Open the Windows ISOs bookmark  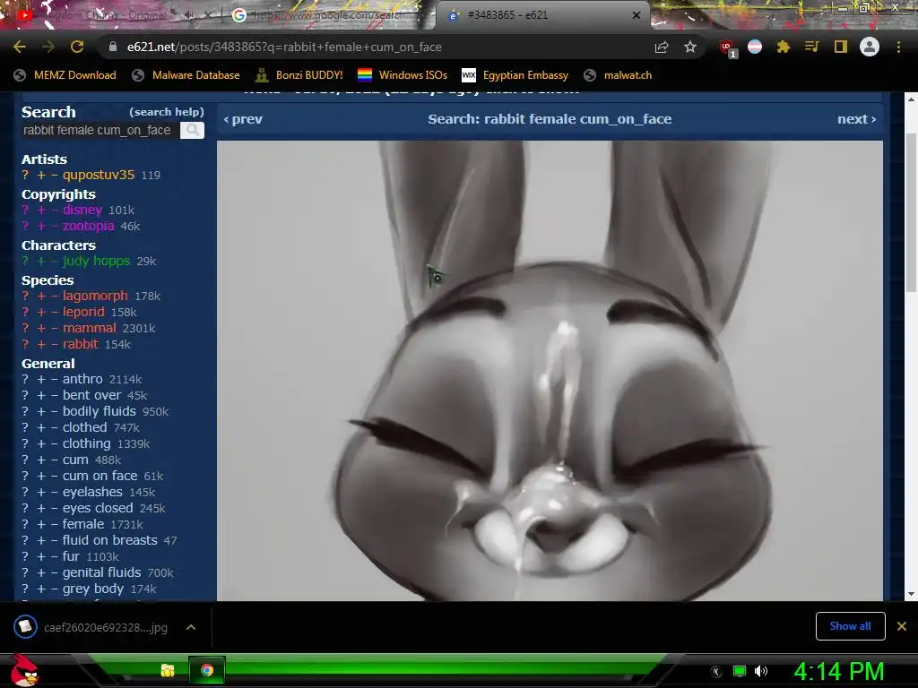[x=403, y=75]
